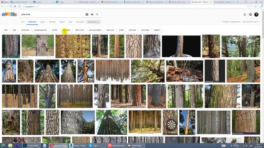Select the 'Картинки' search tab
The height and width of the screenshot is (148, 264).
point(32,22)
